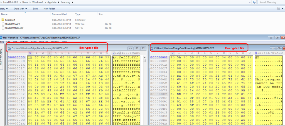Viewport: 285px width, 126px height.
Task: Select the 965996599659.SXF file icon
Action: pos(3,28)
